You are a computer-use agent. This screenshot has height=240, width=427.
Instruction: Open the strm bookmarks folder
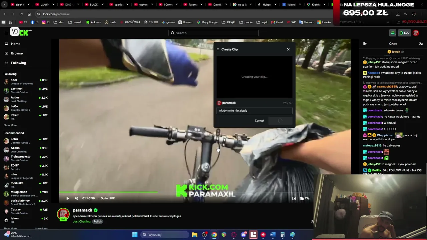tap(59, 22)
